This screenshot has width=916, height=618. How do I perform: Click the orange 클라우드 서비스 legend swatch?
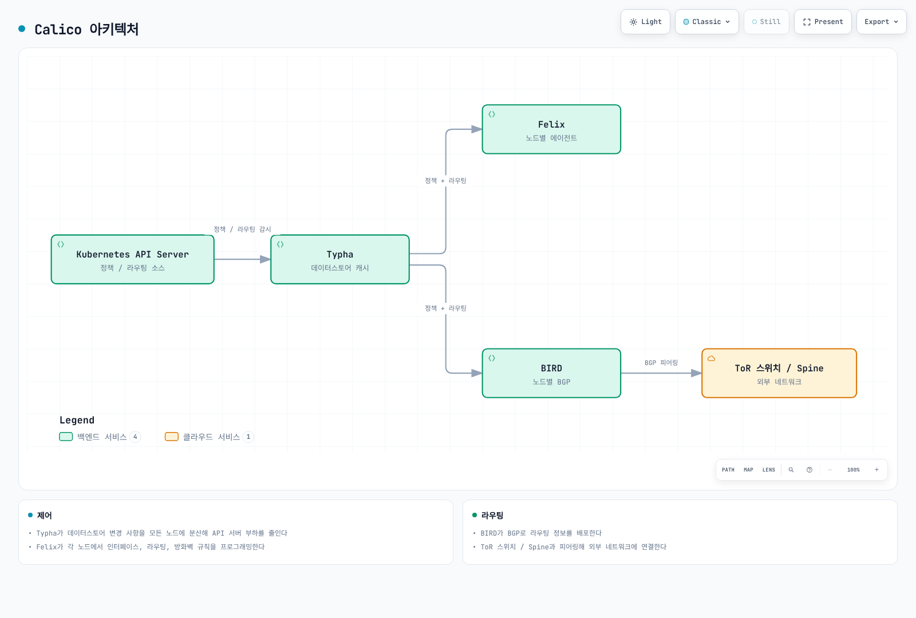[172, 437]
